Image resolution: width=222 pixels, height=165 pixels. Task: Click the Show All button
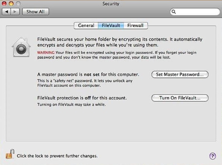pos(36,12)
